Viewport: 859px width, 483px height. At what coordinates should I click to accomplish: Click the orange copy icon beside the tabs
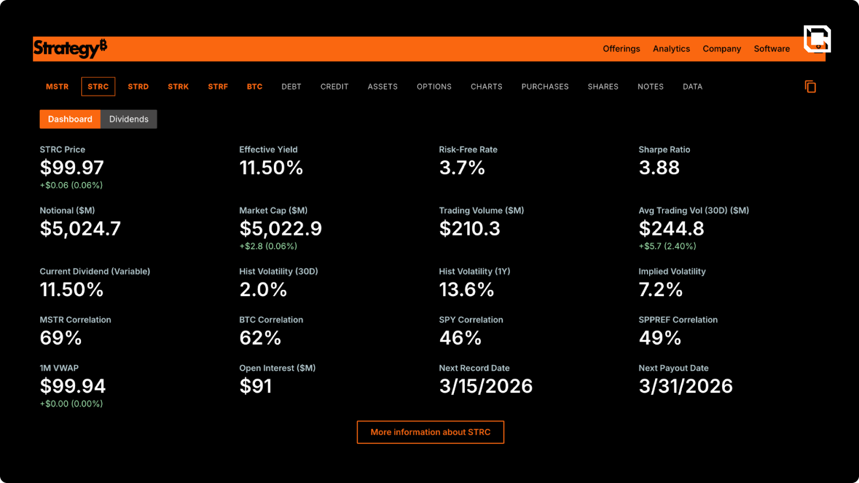coord(810,86)
